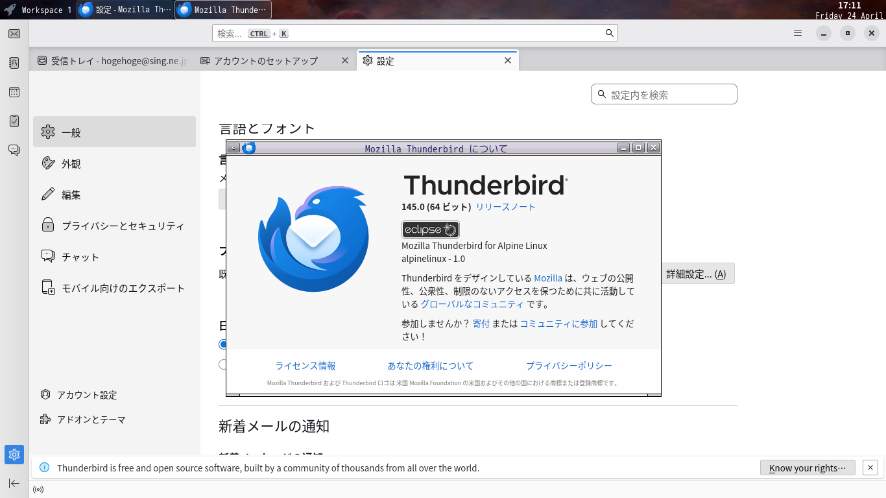Click the text Mozilla Thunderbird for Alpine Linux
The image size is (886, 498).
click(474, 246)
